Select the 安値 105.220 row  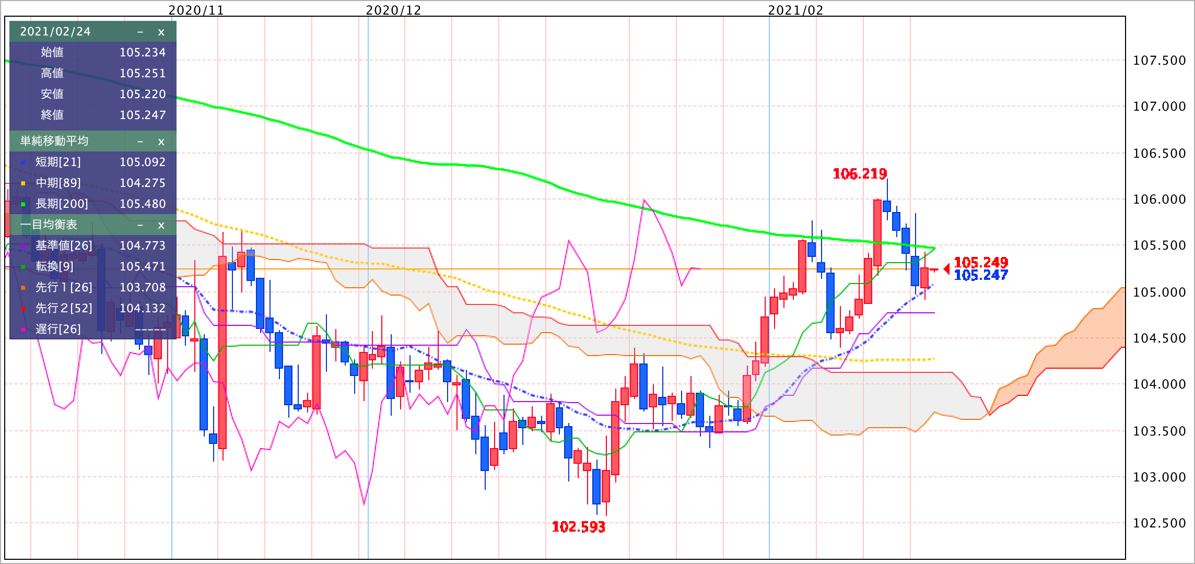coord(93,94)
